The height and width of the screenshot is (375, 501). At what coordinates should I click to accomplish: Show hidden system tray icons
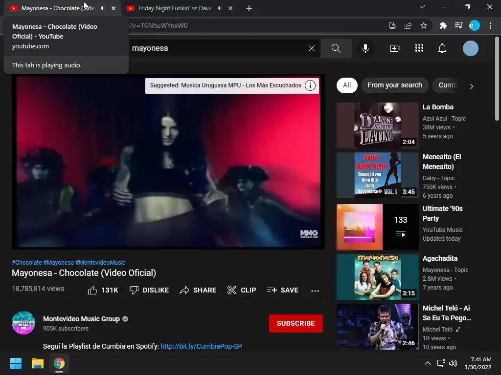click(x=427, y=363)
